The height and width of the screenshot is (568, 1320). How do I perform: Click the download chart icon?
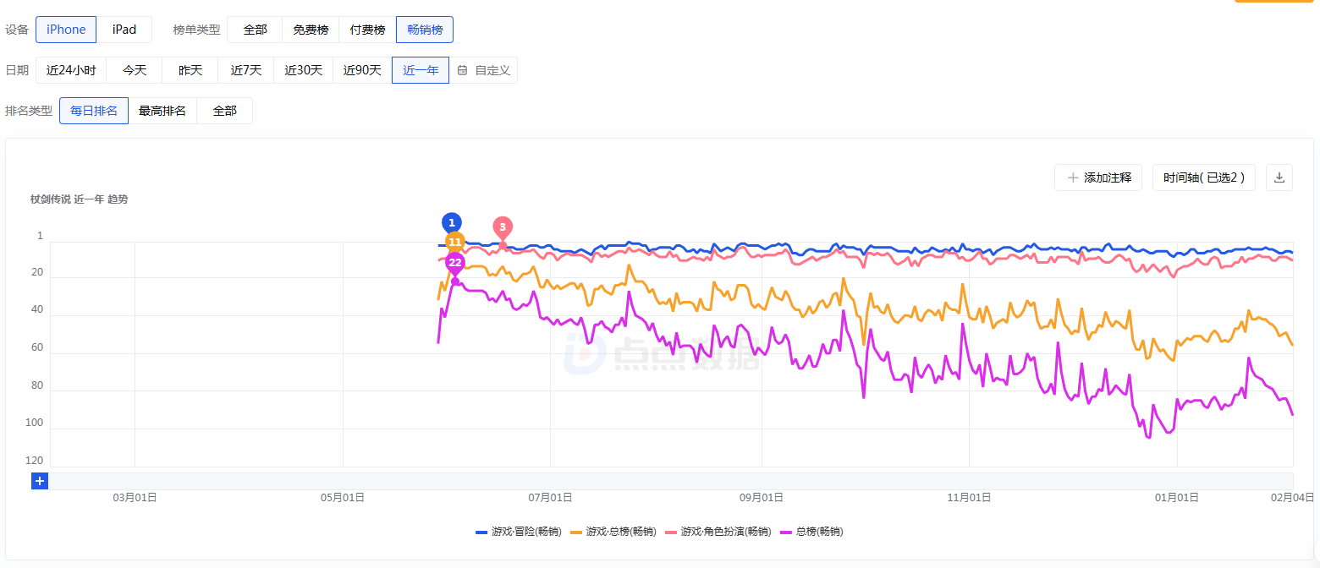point(1279,177)
